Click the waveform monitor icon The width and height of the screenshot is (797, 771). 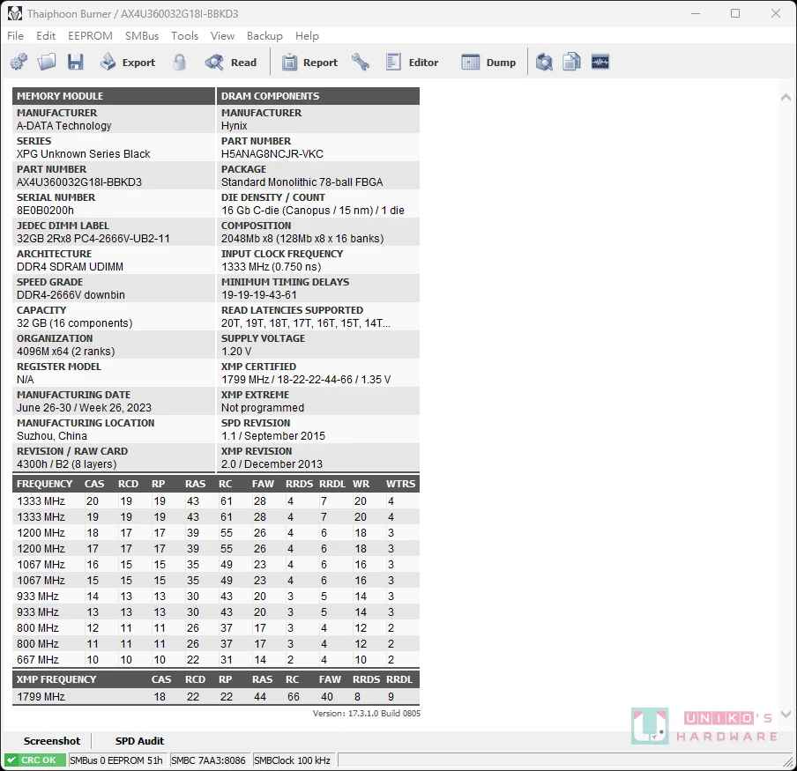(x=600, y=62)
